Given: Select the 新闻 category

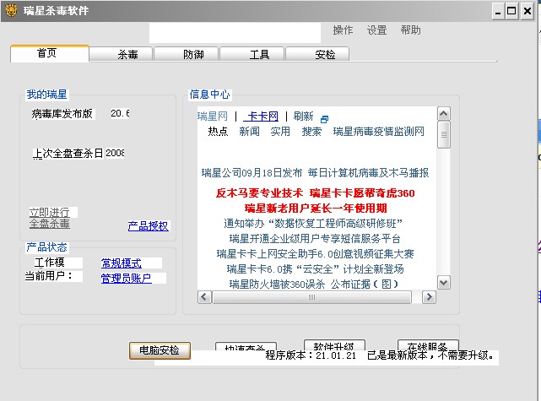Looking at the screenshot, I should [x=250, y=132].
